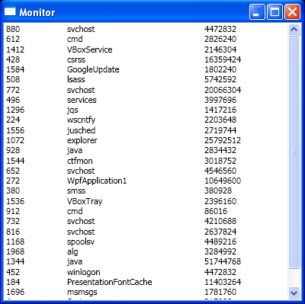Select the services process entry
Viewport: 305px width, 304px height.
pyautogui.click(x=82, y=100)
